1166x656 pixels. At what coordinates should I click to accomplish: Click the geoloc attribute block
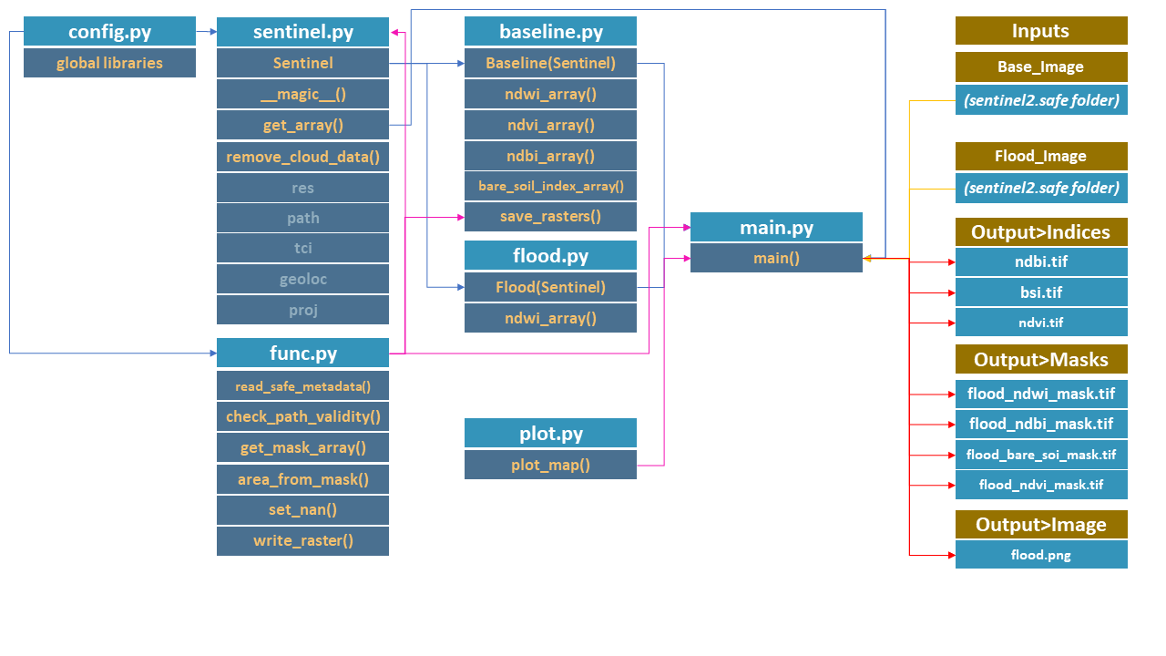[302, 278]
